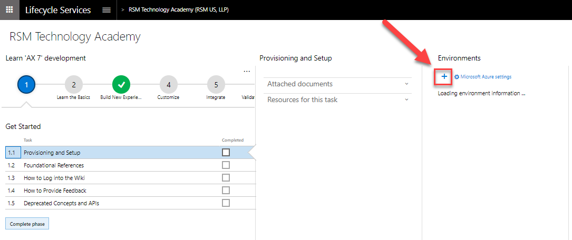572x240 pixels.
Task: Open the ellipsis more options menu
Action: [x=247, y=72]
